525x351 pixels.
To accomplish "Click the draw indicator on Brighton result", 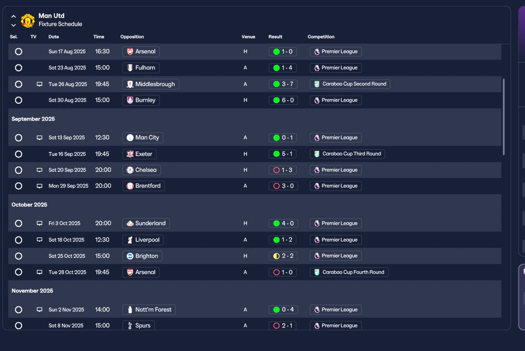I will click(276, 256).
